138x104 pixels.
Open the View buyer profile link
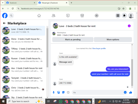pyautogui.click(x=99, y=49)
